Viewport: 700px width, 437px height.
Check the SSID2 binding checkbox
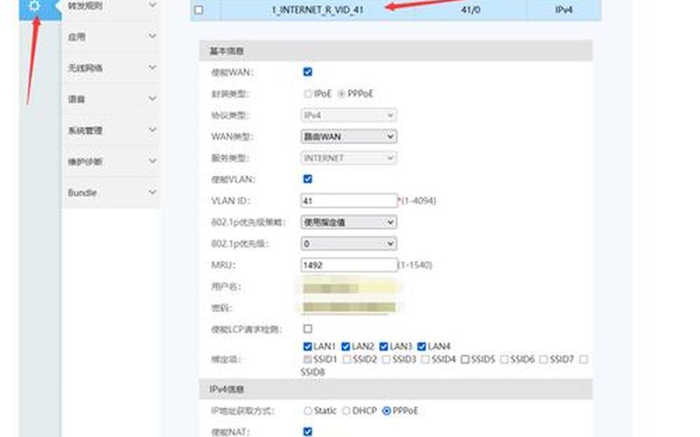tap(346, 359)
